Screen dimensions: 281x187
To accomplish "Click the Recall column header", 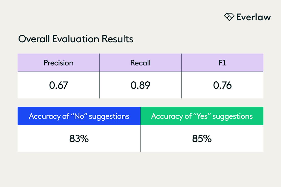I will (x=140, y=63).
